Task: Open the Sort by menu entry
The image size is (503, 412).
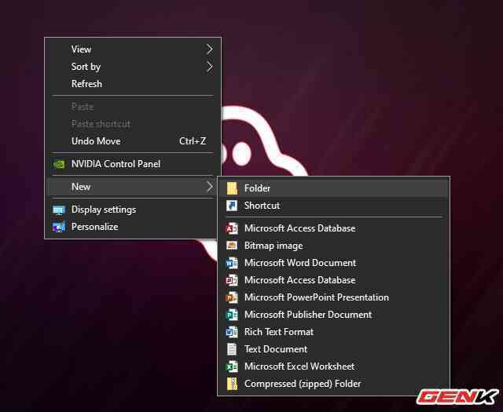Action: tap(133, 67)
